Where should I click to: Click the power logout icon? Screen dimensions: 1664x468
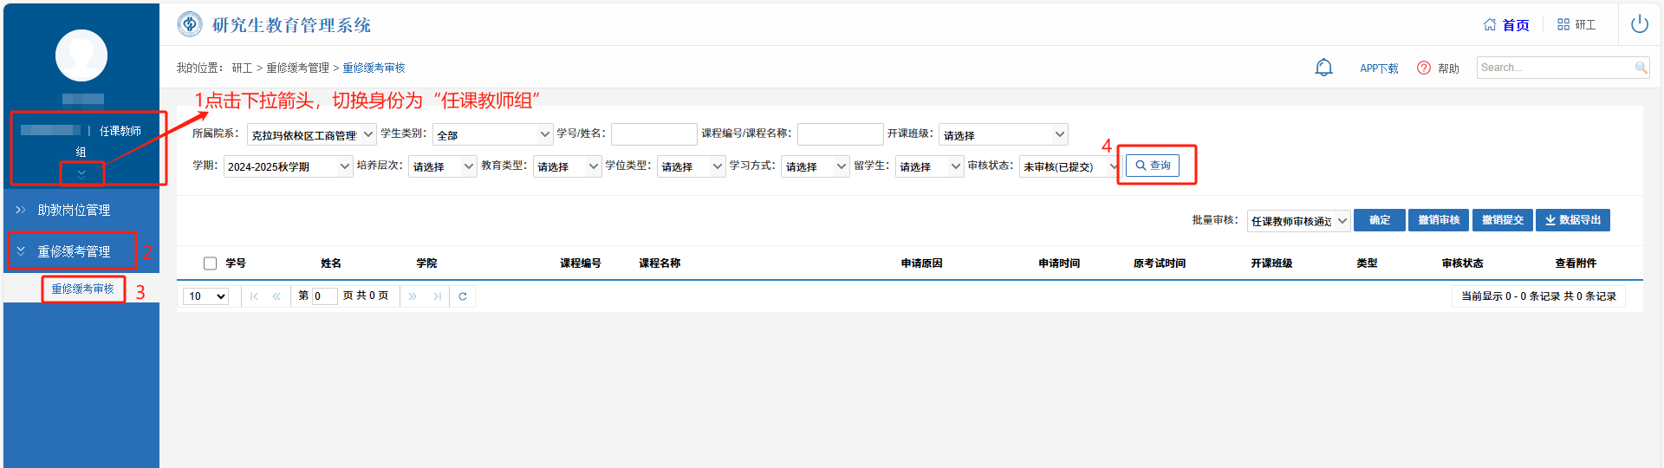click(1639, 24)
